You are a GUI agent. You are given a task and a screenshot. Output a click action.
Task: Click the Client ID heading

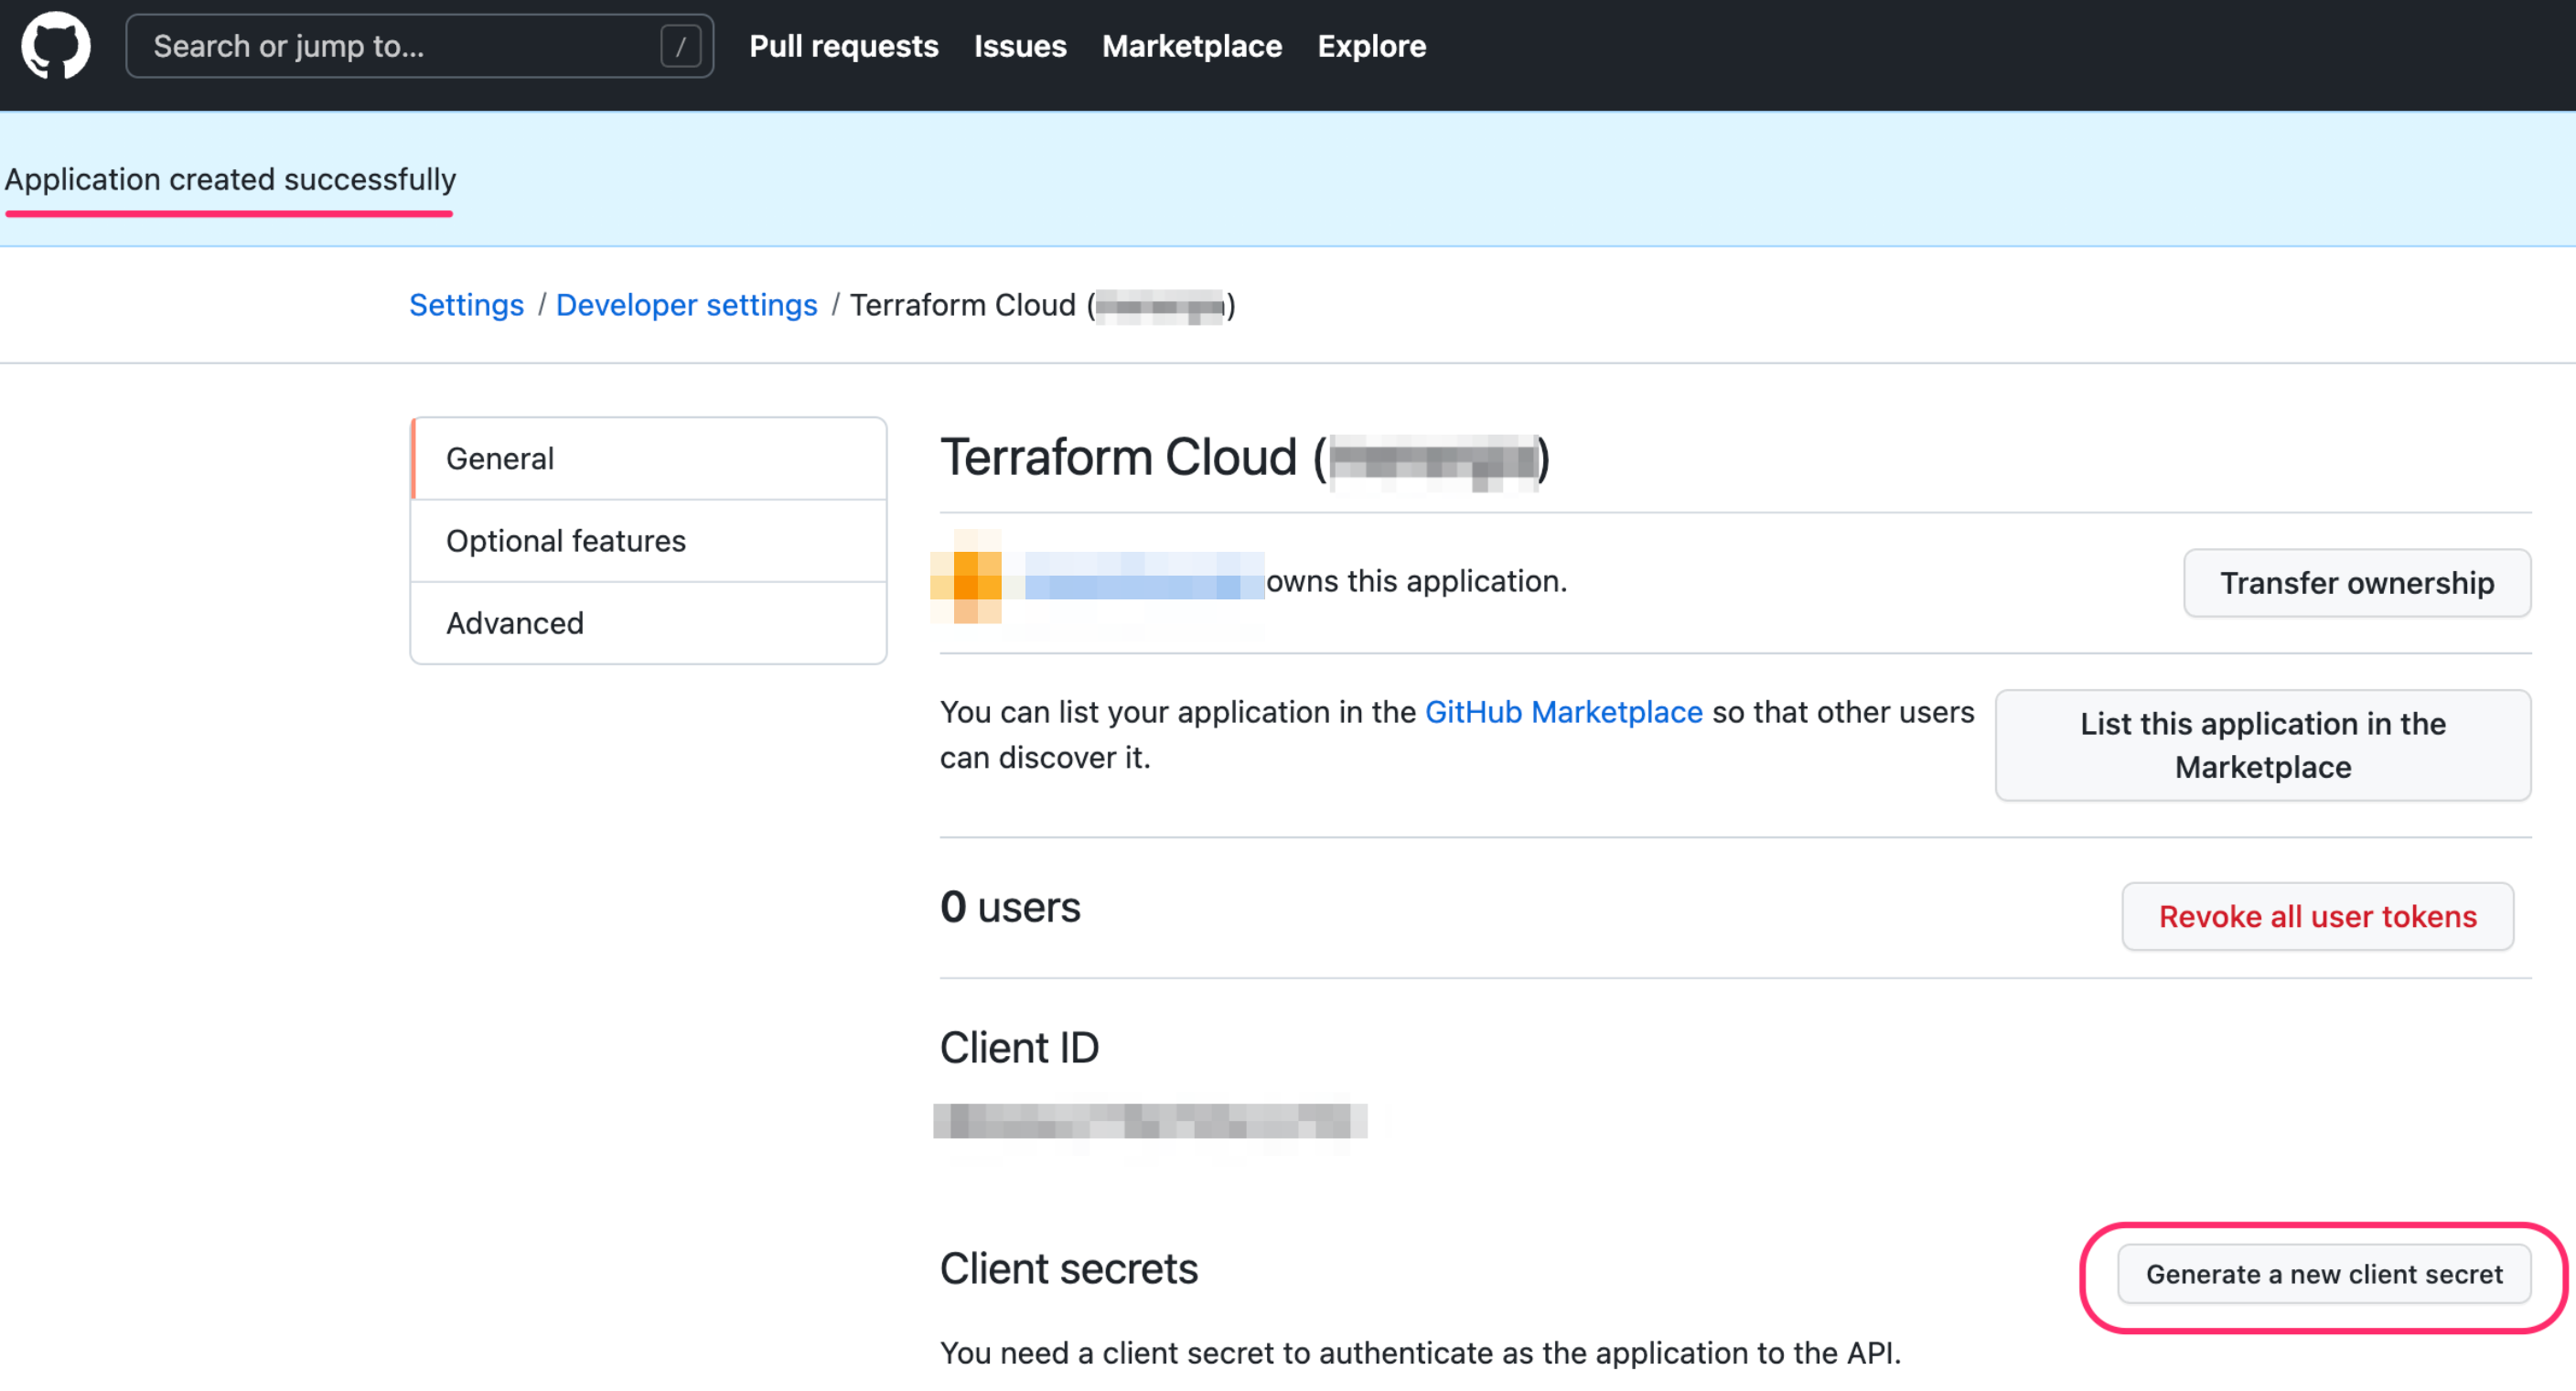pyautogui.click(x=1019, y=1048)
